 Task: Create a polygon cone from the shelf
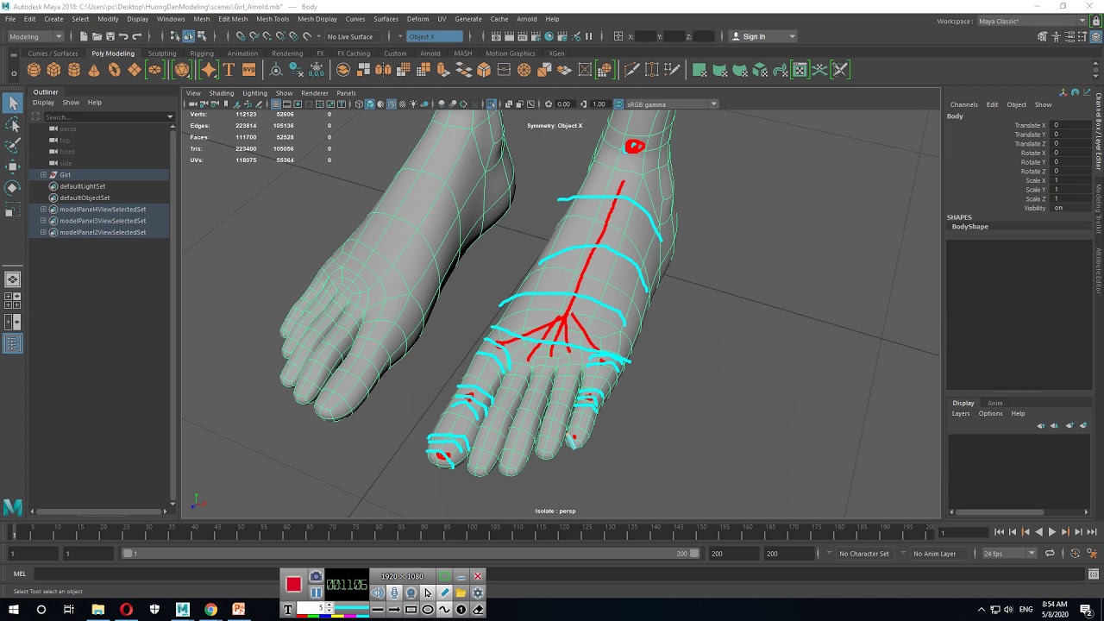click(x=94, y=70)
